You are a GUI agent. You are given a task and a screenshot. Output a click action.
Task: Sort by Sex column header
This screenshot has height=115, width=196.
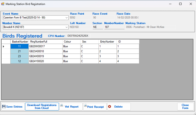pyautogui.click(x=90, y=42)
